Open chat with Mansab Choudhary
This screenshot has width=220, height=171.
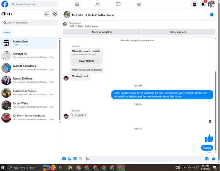click(x=29, y=68)
